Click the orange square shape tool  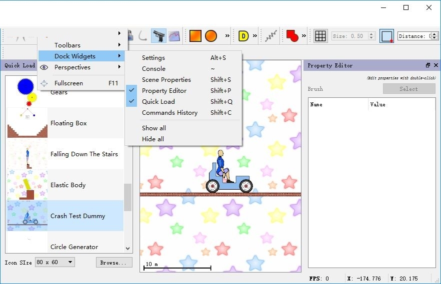195,36
